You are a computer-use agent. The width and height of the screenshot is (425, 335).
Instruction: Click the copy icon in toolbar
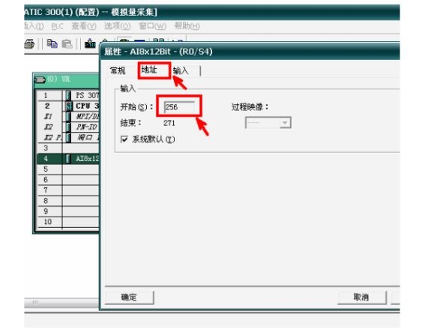pos(52,43)
